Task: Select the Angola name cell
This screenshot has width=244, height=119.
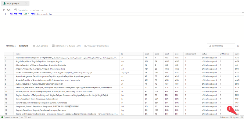Action: 66,61
